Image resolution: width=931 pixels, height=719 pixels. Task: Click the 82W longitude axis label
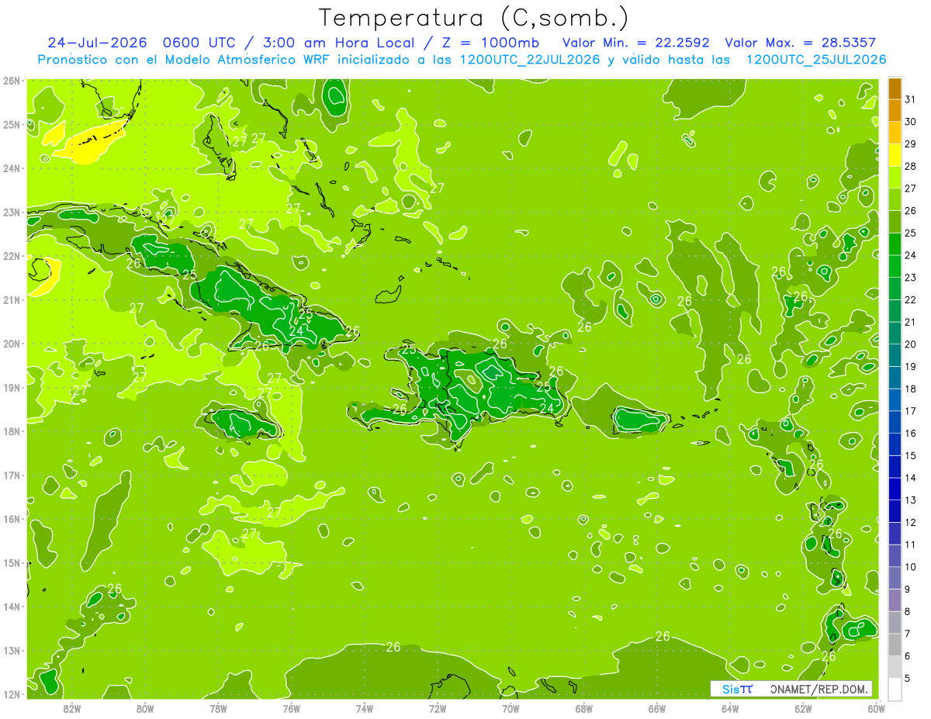(x=72, y=707)
